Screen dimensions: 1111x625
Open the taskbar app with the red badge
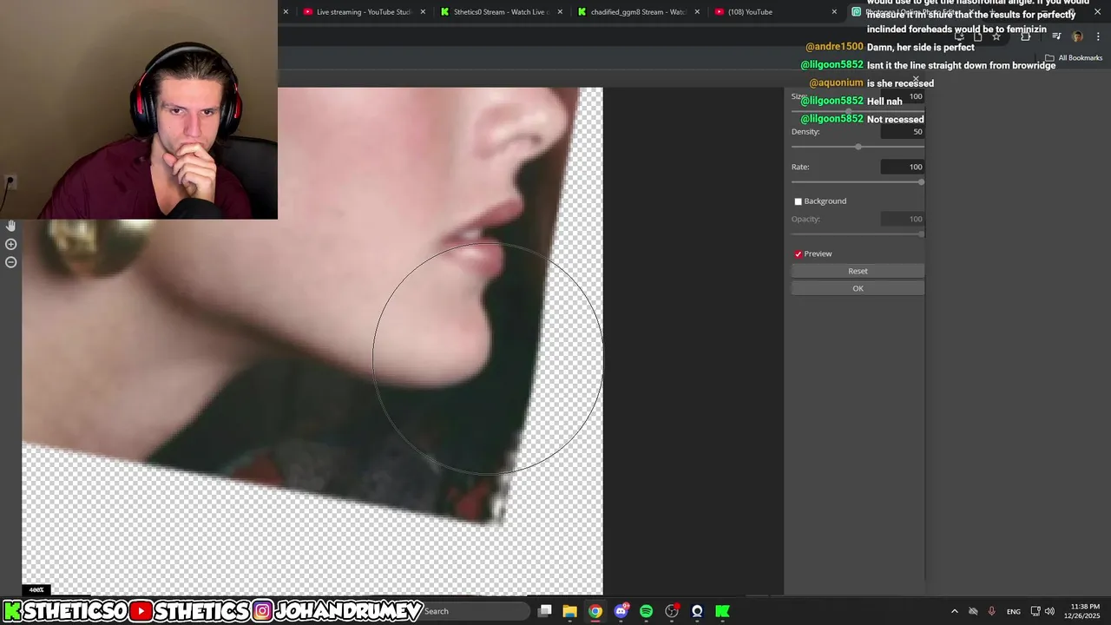click(x=672, y=611)
